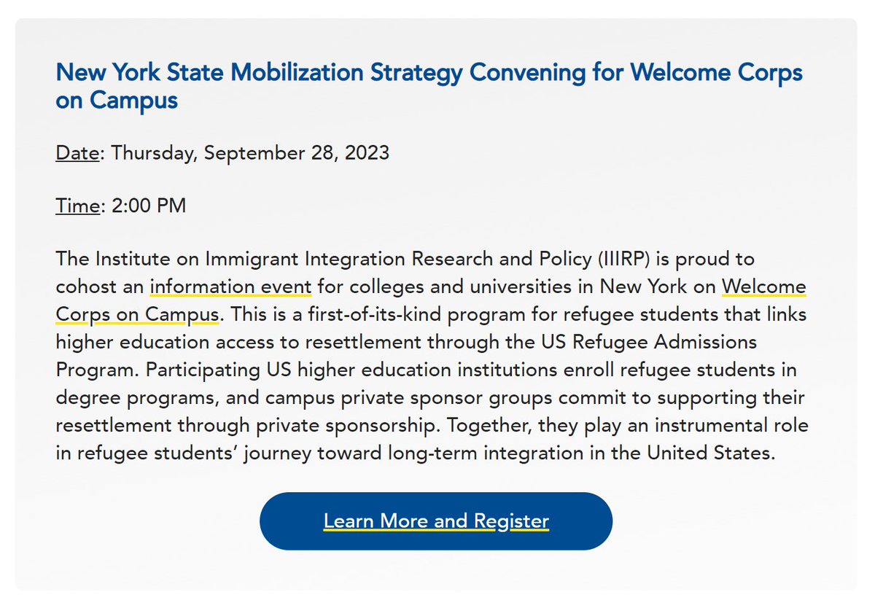Click the underlined 'Time' label

(77, 206)
